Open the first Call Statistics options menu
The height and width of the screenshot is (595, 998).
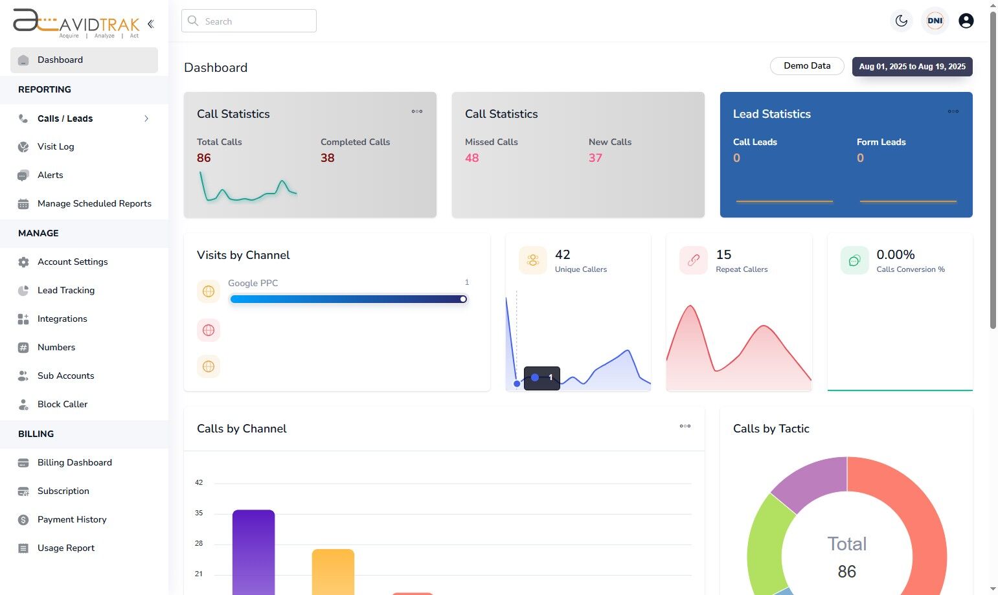pyautogui.click(x=417, y=111)
